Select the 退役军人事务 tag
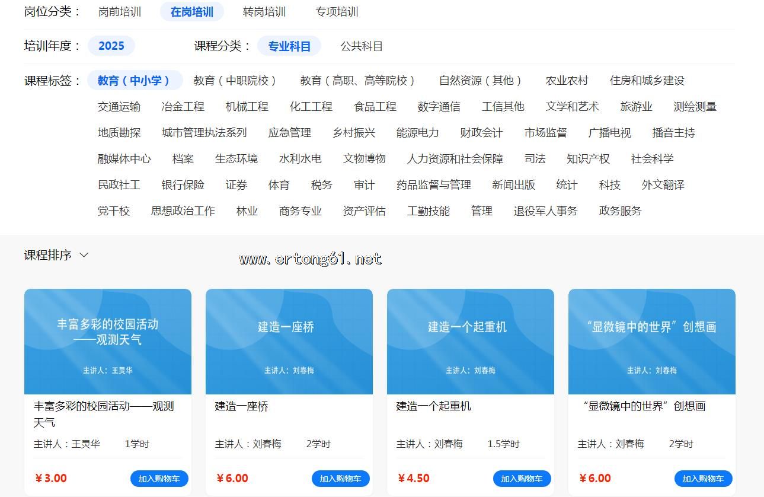The image size is (764, 497). 545,211
